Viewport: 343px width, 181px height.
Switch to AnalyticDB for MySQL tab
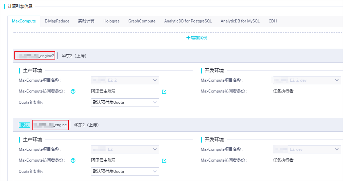240,21
